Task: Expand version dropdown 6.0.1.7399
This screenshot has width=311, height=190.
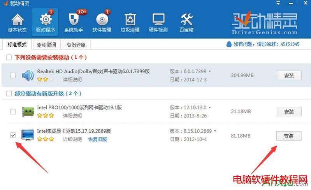Action: pos(210,71)
